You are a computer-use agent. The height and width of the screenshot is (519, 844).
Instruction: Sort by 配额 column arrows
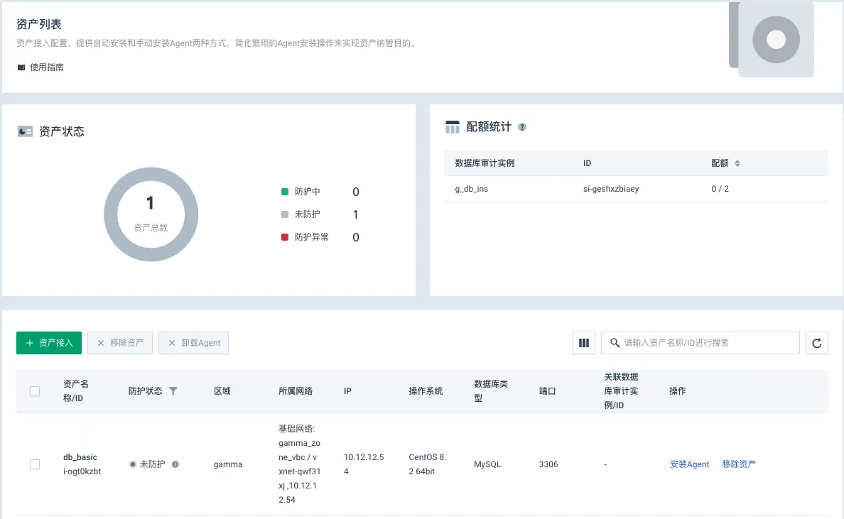(x=737, y=163)
